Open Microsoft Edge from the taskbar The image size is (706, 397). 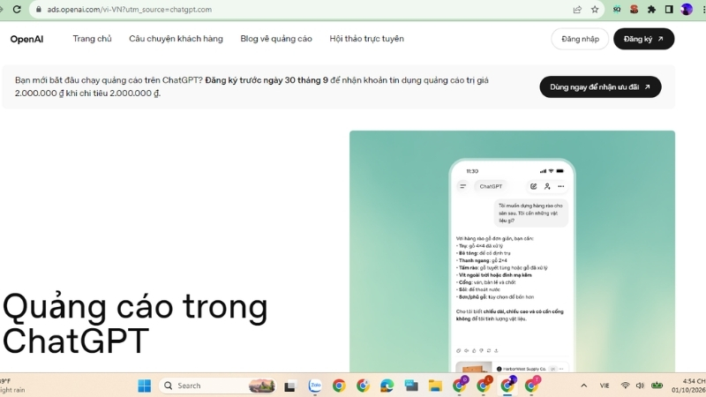tap(387, 386)
